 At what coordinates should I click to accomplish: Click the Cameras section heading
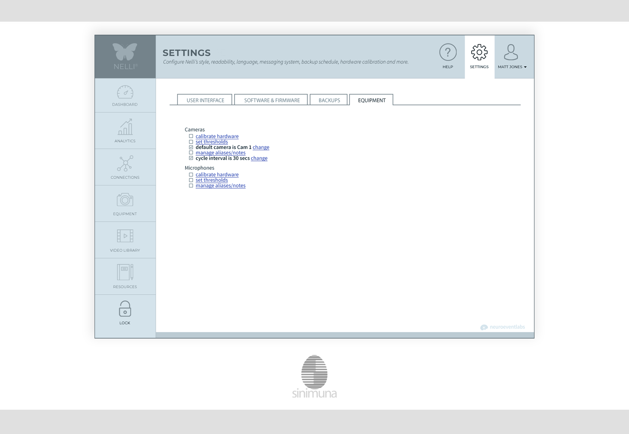coord(195,129)
